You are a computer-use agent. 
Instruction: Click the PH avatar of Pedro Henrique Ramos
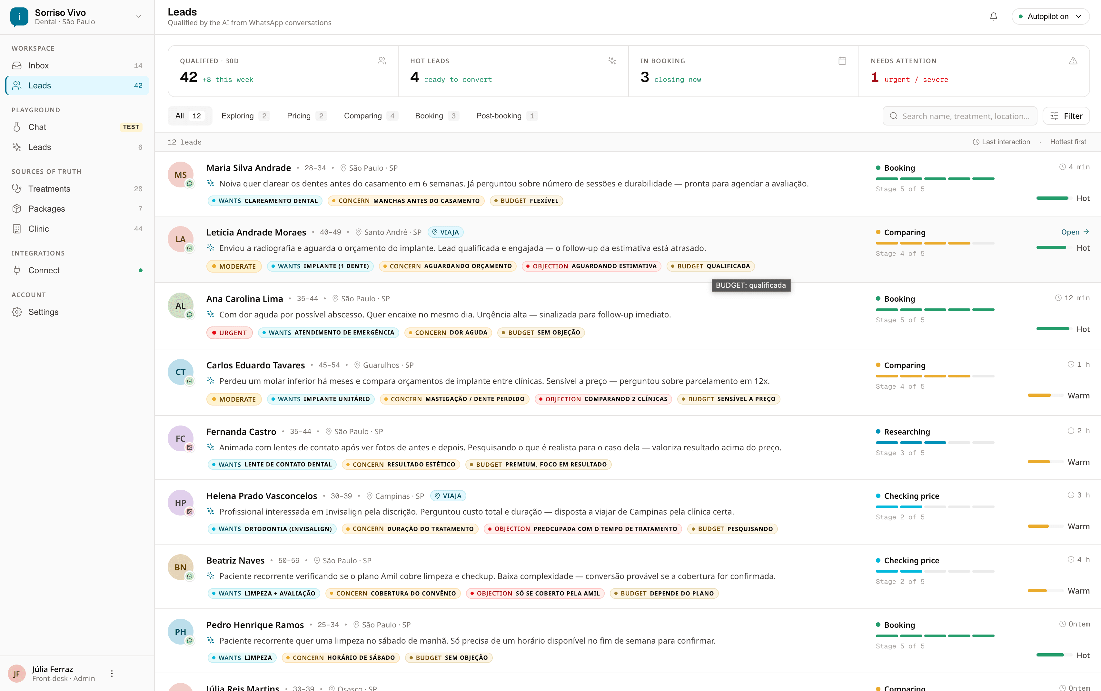181,632
